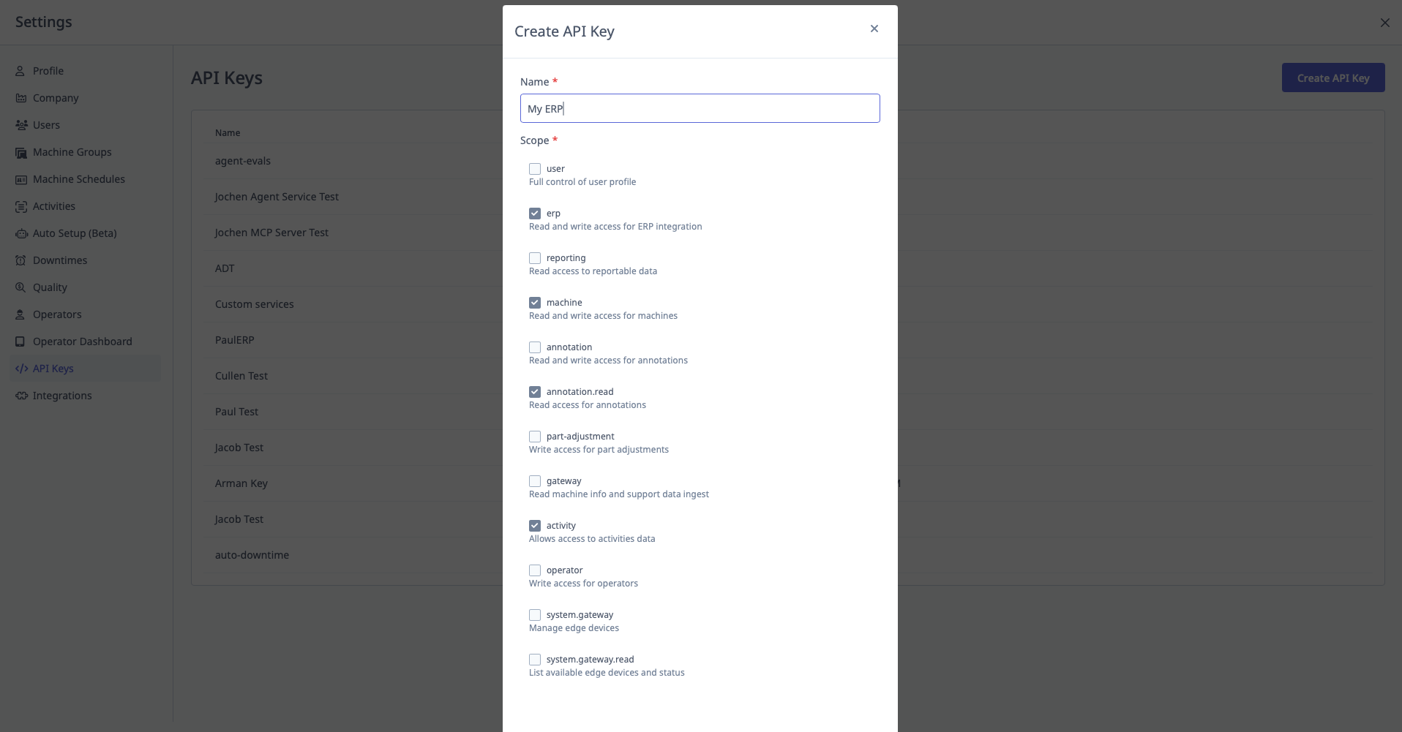This screenshot has height=732, width=1402.
Task: Click the Users group icon
Action: pyautogui.click(x=21, y=124)
